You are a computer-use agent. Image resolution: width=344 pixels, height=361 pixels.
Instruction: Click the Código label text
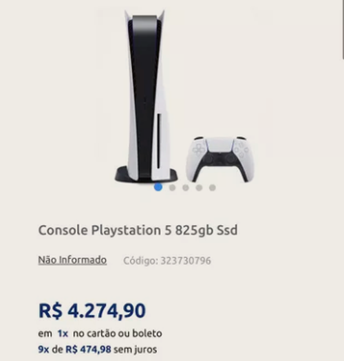click(x=141, y=261)
